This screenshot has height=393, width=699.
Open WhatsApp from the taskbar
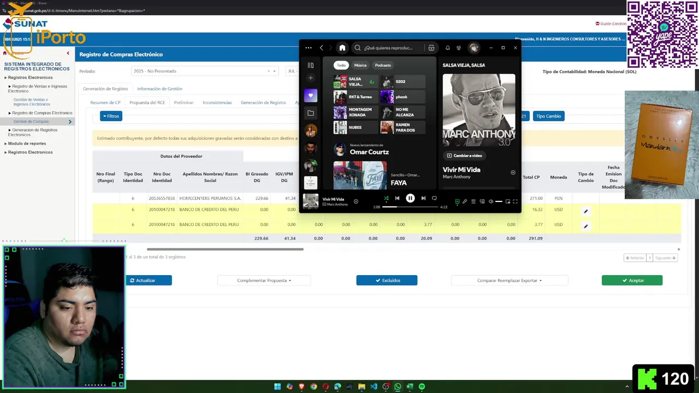pos(398,386)
